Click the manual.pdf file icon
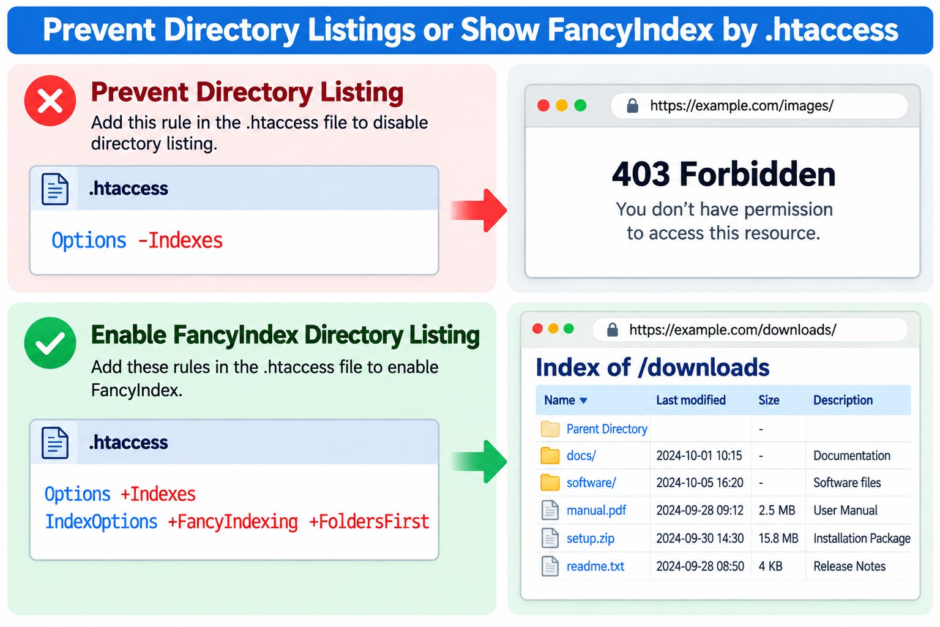 pos(550,511)
